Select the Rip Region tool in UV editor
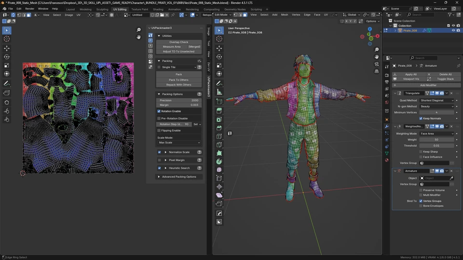 pos(6,93)
